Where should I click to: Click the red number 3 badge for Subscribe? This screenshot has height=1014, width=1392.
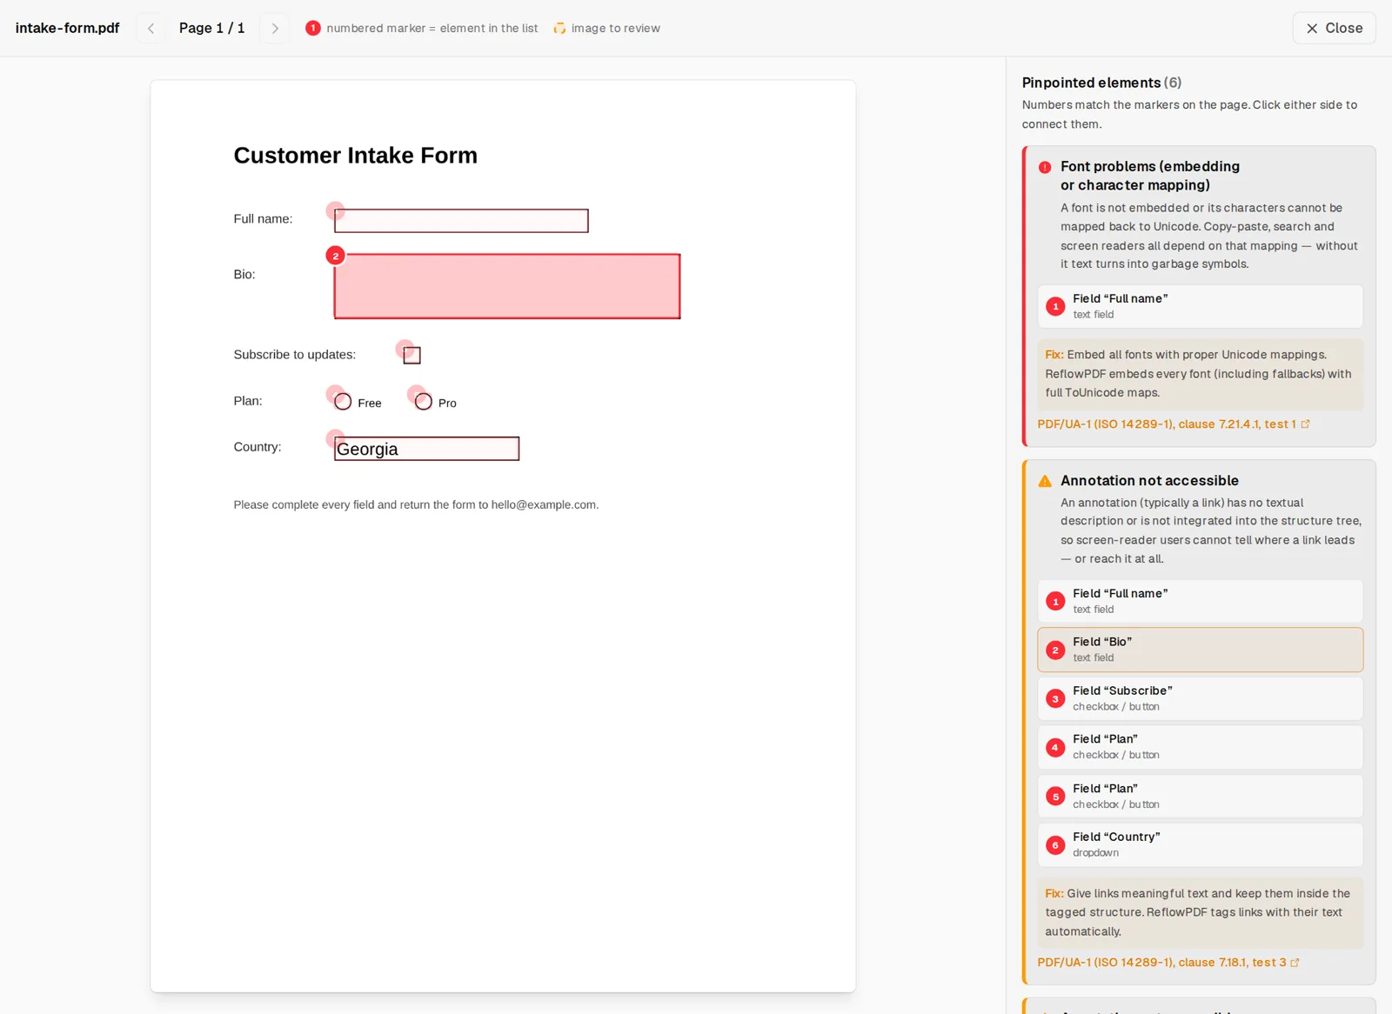click(x=1055, y=699)
